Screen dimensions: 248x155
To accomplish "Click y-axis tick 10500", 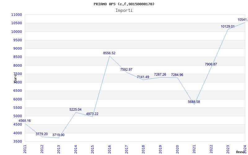I will (x=16, y=23).
